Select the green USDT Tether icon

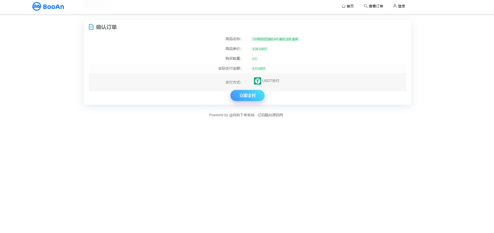point(257,81)
